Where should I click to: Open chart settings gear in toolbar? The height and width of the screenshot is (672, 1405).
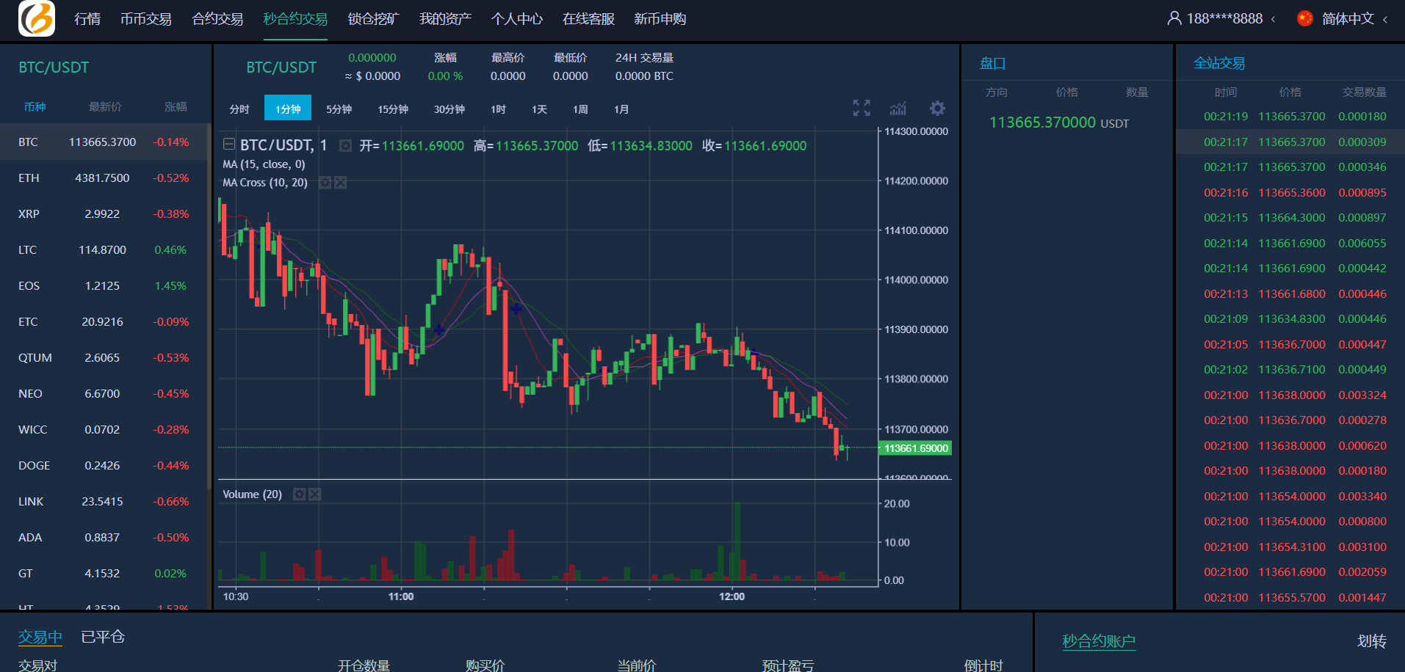click(937, 109)
